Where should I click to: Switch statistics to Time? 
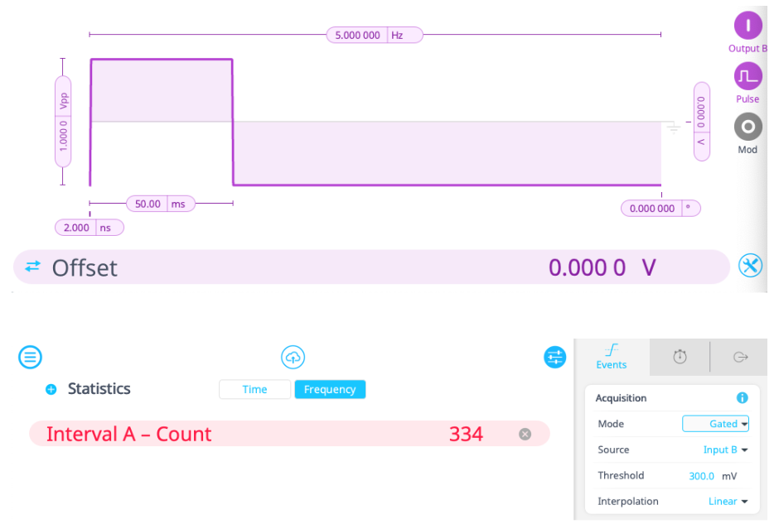[254, 389]
